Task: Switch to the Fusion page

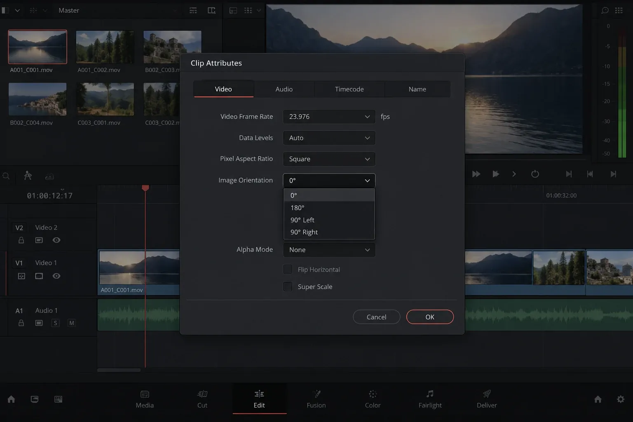Action: pyautogui.click(x=316, y=399)
